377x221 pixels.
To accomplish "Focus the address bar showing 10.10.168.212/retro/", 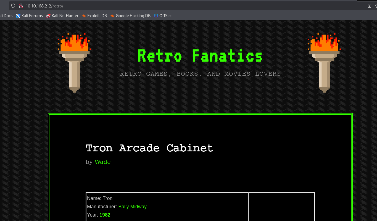I will [166, 6].
